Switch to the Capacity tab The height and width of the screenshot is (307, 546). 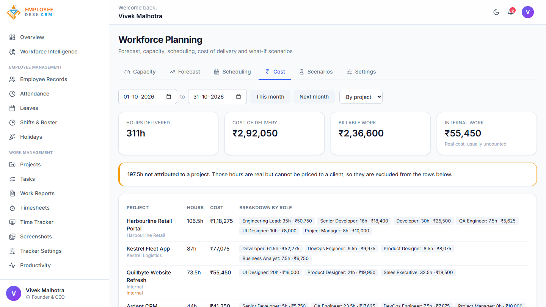coord(140,72)
